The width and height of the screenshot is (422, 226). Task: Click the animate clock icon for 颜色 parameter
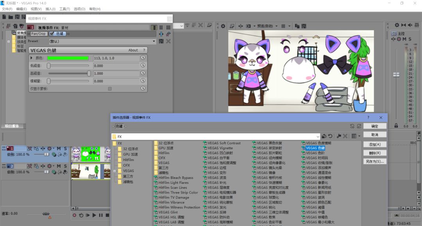(143, 58)
